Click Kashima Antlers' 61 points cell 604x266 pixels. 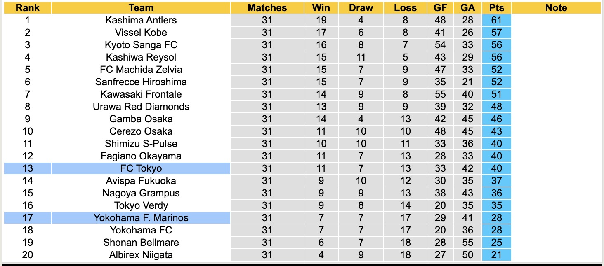click(496, 20)
